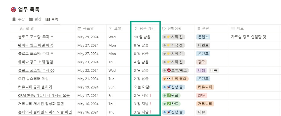
Task: Click the 이슈 tag on the 홈페이지 썸네일 row
Action: (x=201, y=112)
